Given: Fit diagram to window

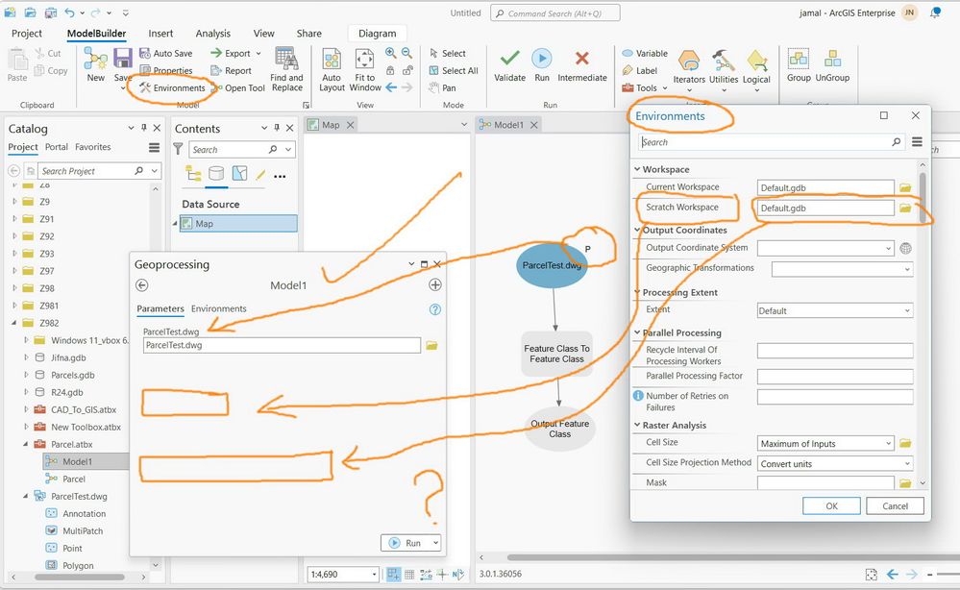Looking at the screenshot, I should [365, 69].
